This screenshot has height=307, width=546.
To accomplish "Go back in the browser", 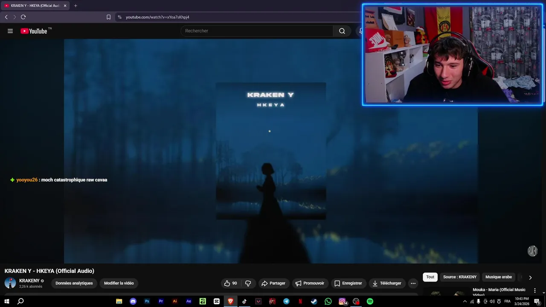I will [x=6, y=17].
